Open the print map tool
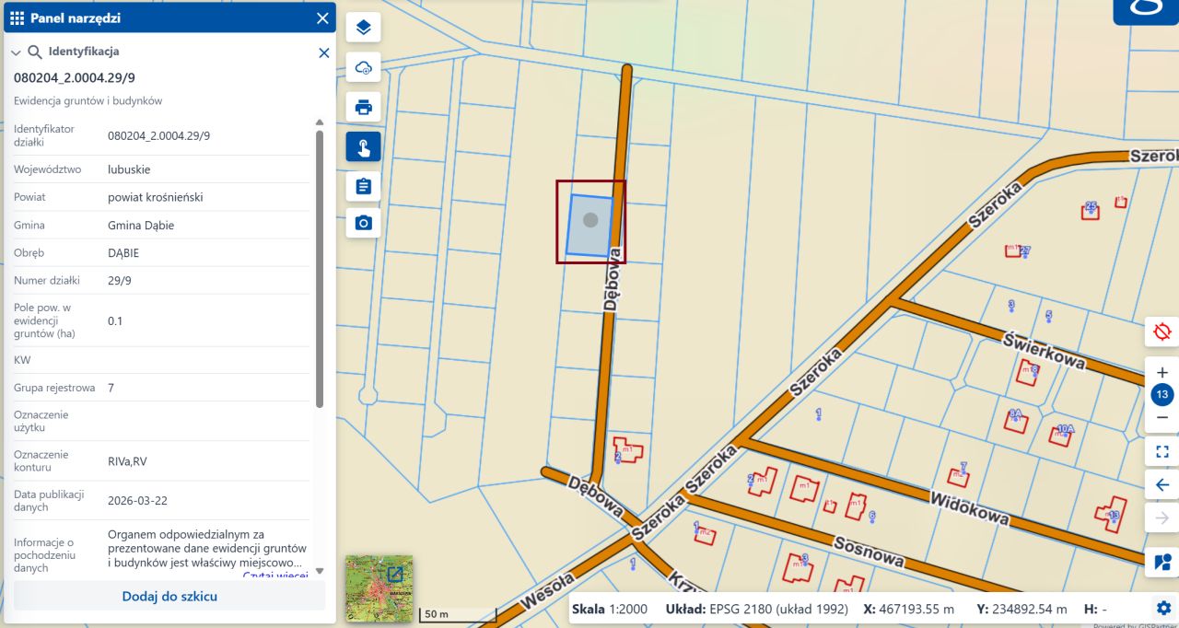This screenshot has height=628, width=1179. click(363, 107)
